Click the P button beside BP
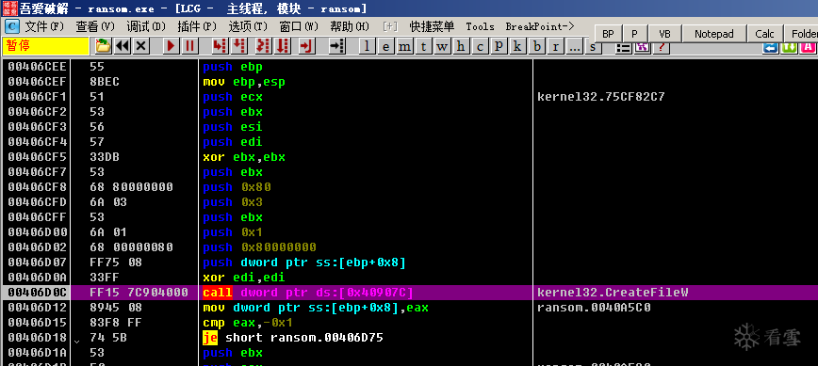 click(x=635, y=34)
